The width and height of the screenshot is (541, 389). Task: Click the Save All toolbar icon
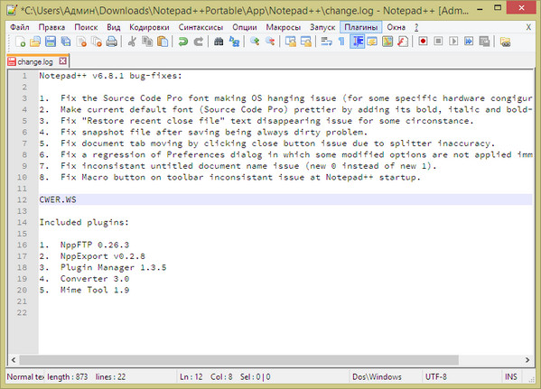66,42
